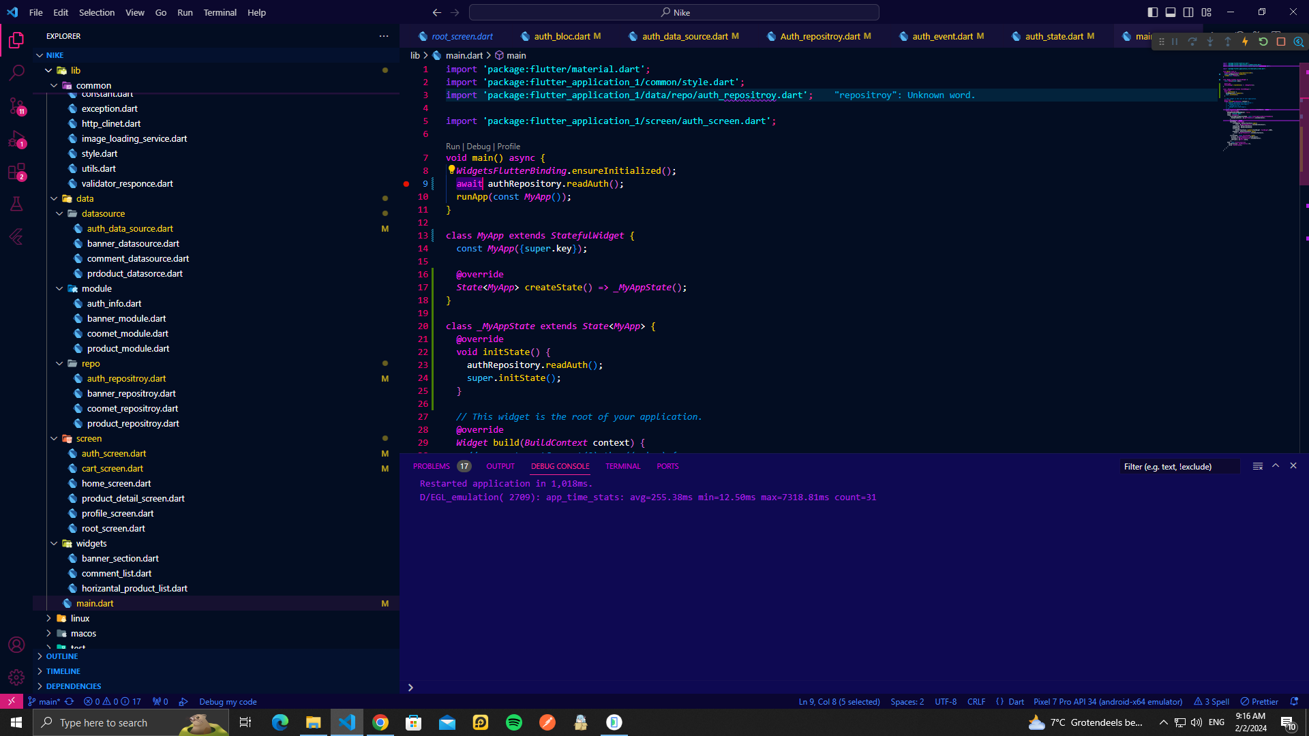Open Flutter Widget Inspector icon
Screen dimensions: 1309x736
click(x=1299, y=42)
